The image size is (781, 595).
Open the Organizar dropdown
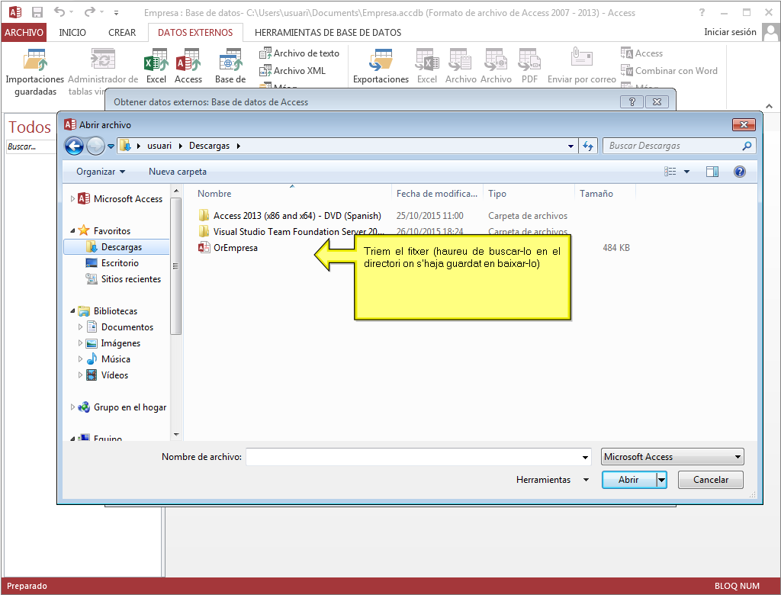[100, 172]
